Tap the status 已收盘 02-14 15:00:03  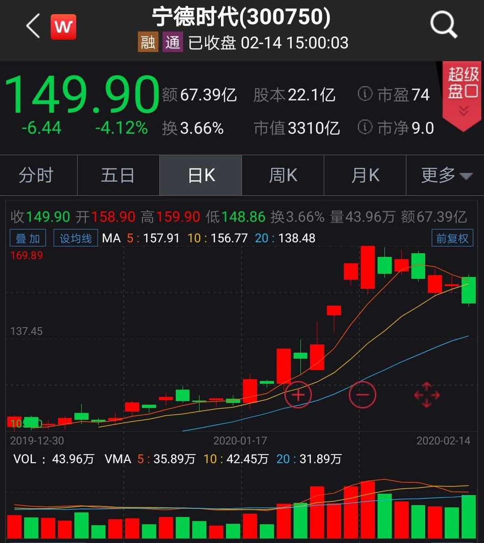268,43
